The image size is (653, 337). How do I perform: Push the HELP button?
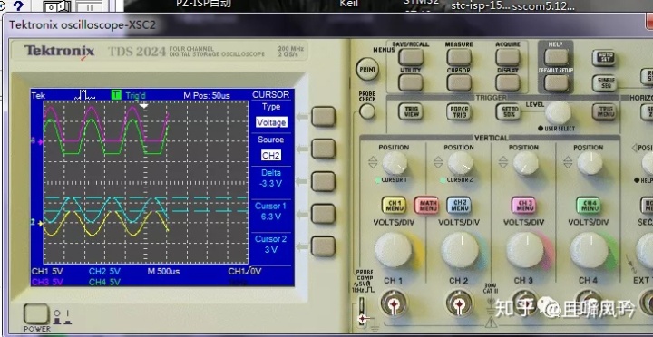coord(556,57)
